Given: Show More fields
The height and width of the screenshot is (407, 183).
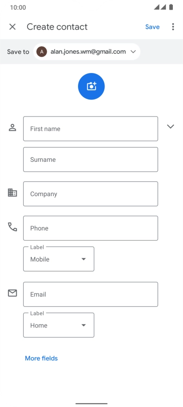Looking at the screenshot, I should (41, 358).
